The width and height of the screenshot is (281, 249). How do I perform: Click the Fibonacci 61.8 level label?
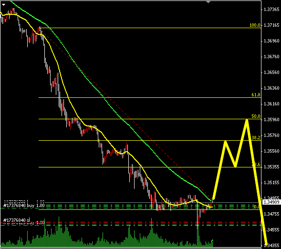[x=256, y=95]
